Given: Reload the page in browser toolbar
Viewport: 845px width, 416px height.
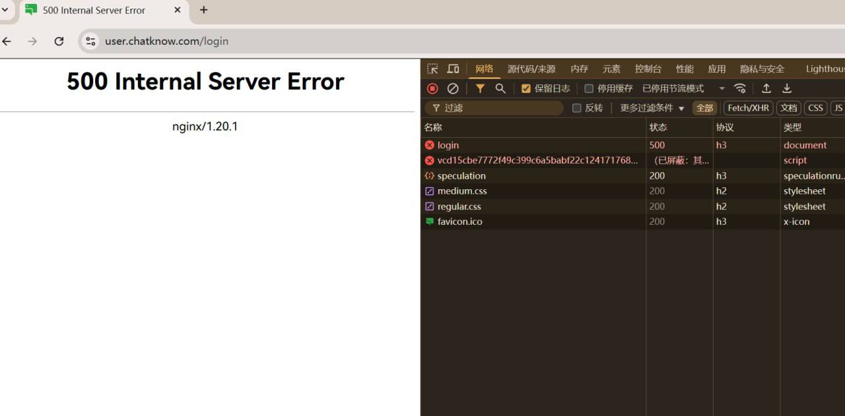Looking at the screenshot, I should pos(59,41).
